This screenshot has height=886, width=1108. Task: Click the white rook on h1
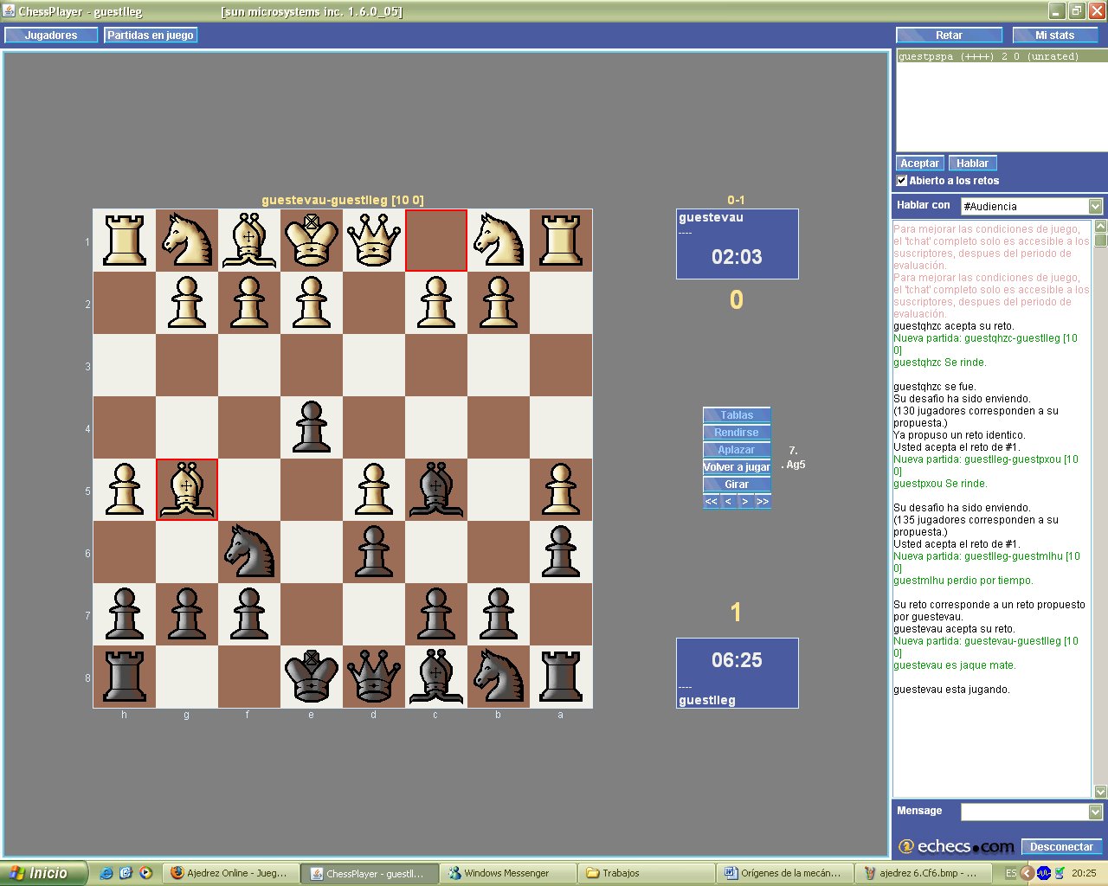[125, 241]
